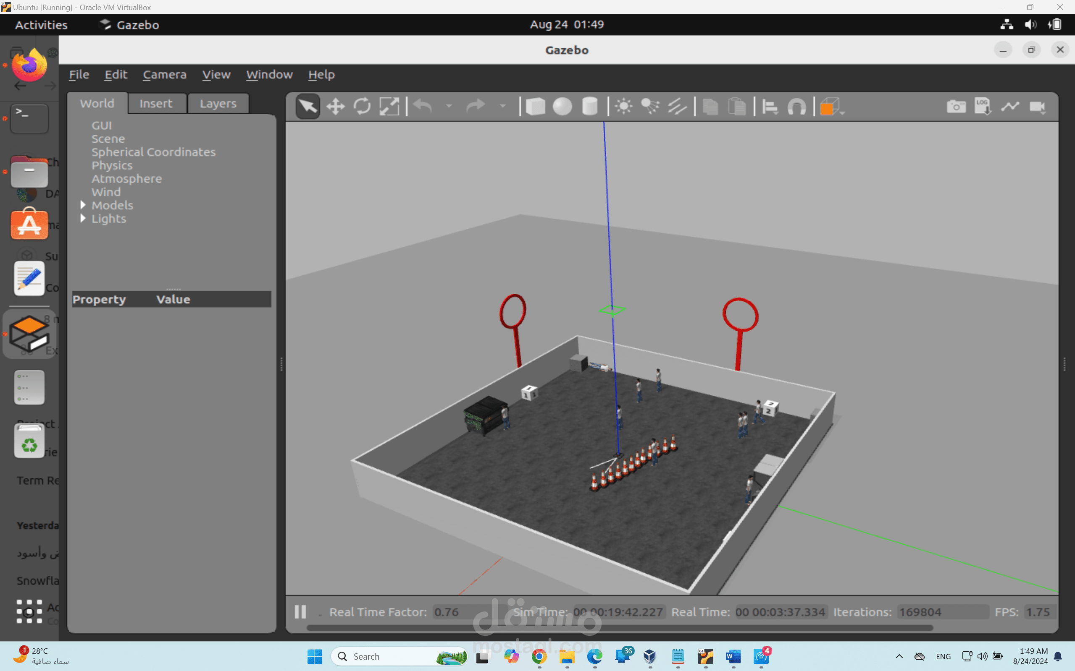Click the Physics tree entry
1075x671 pixels.
[112, 165]
